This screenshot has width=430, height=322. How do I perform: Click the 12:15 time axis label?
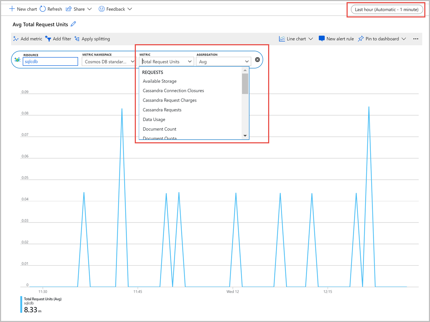tap(328, 292)
